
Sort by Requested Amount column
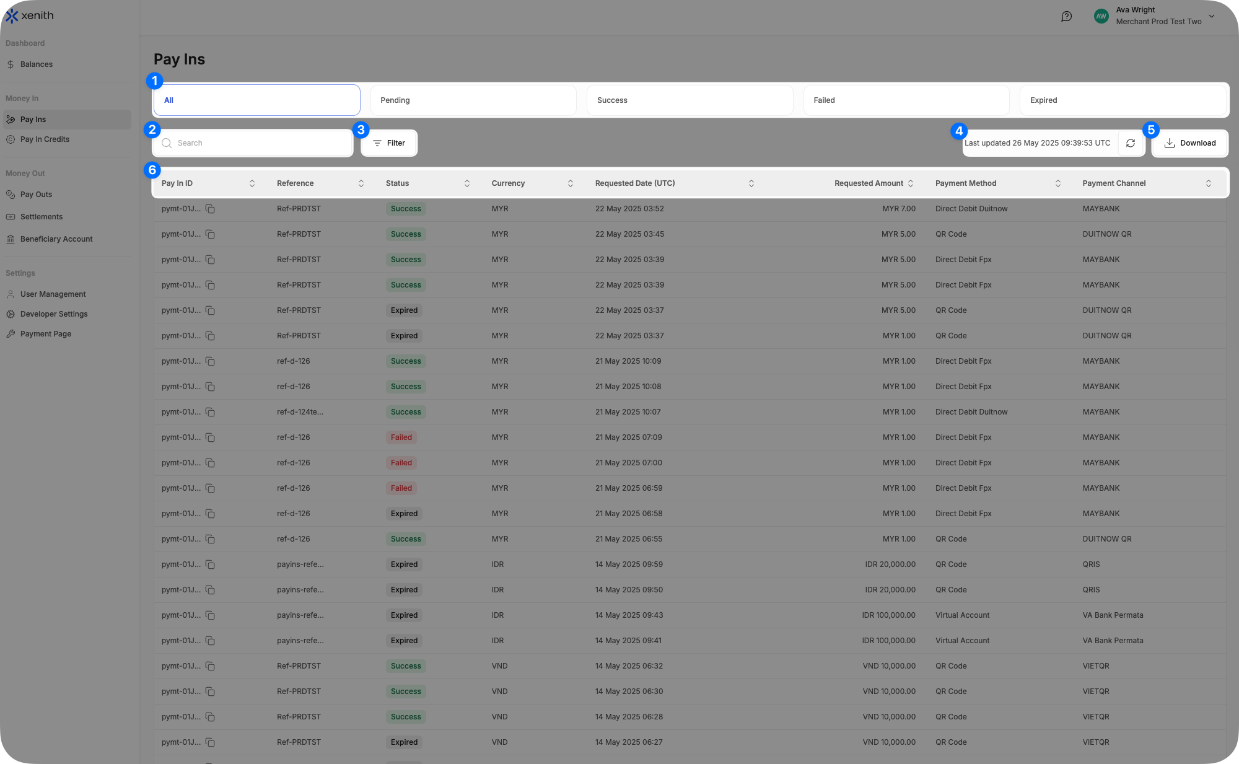click(911, 183)
